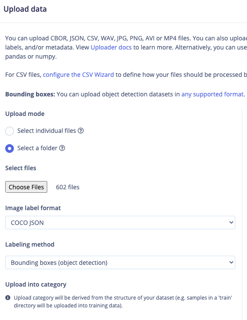Click the 602 files count text
The height and width of the screenshot is (320, 247).
coord(68,187)
